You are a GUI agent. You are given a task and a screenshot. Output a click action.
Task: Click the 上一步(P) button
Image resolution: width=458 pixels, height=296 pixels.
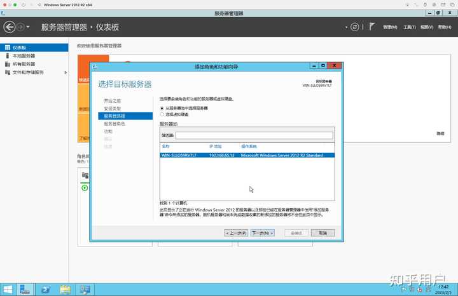tap(236, 233)
